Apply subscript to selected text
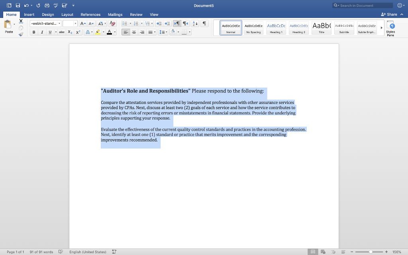408x255 pixels. (70, 32)
